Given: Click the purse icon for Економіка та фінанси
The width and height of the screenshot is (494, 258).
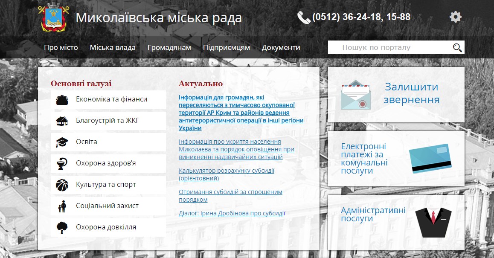Looking at the screenshot, I should click(62, 99).
